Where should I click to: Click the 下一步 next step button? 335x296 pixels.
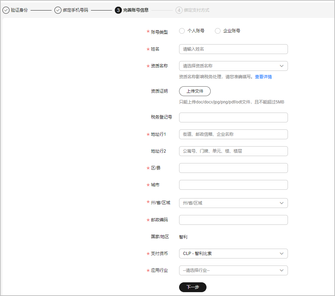point(192,287)
